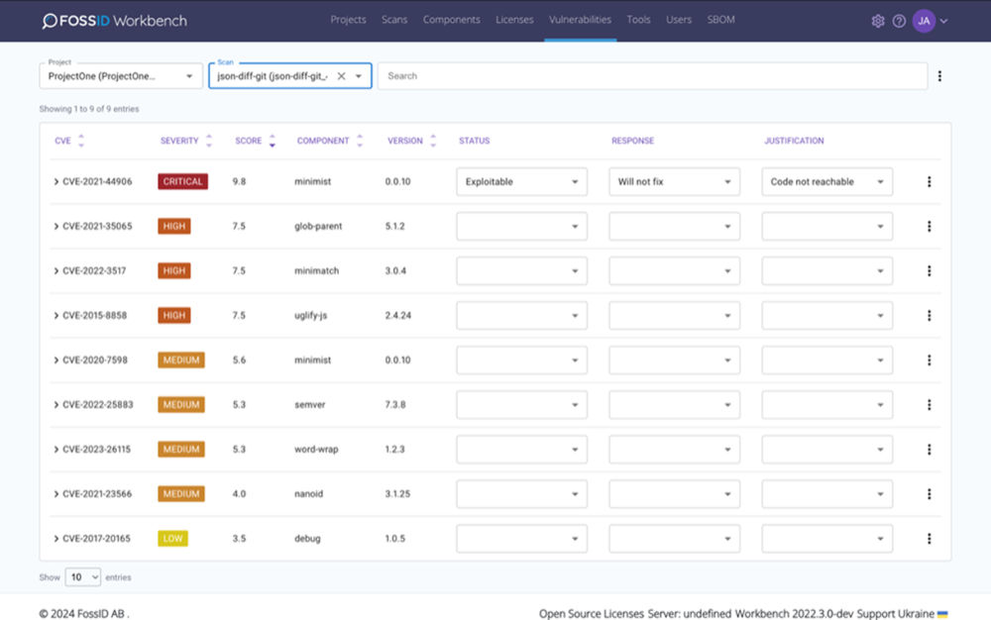Expand details of CVE-2021-44906 row
The image size is (991, 620).
56,182
